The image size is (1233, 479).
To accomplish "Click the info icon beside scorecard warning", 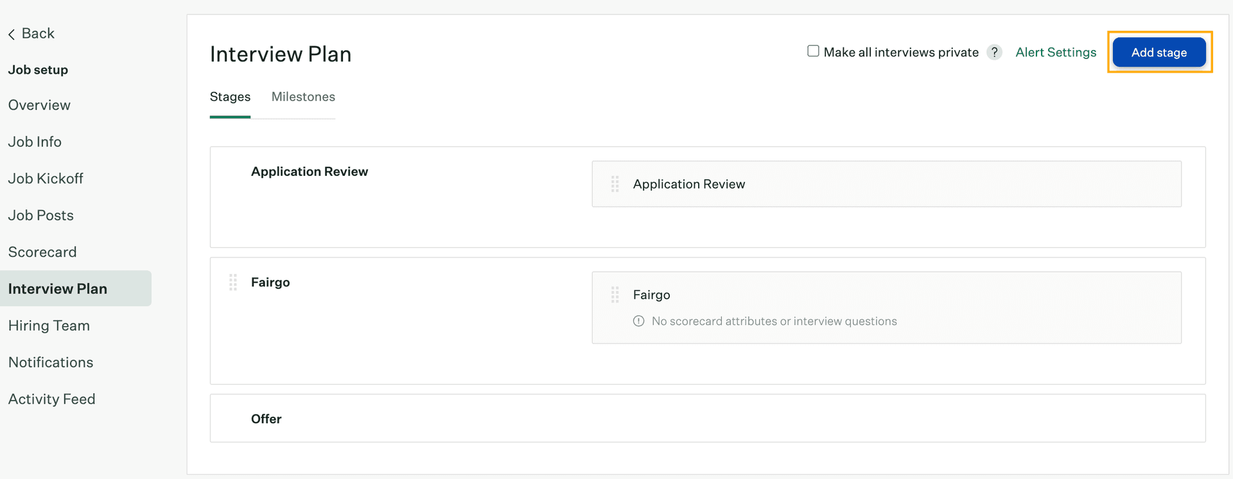I will 638,321.
